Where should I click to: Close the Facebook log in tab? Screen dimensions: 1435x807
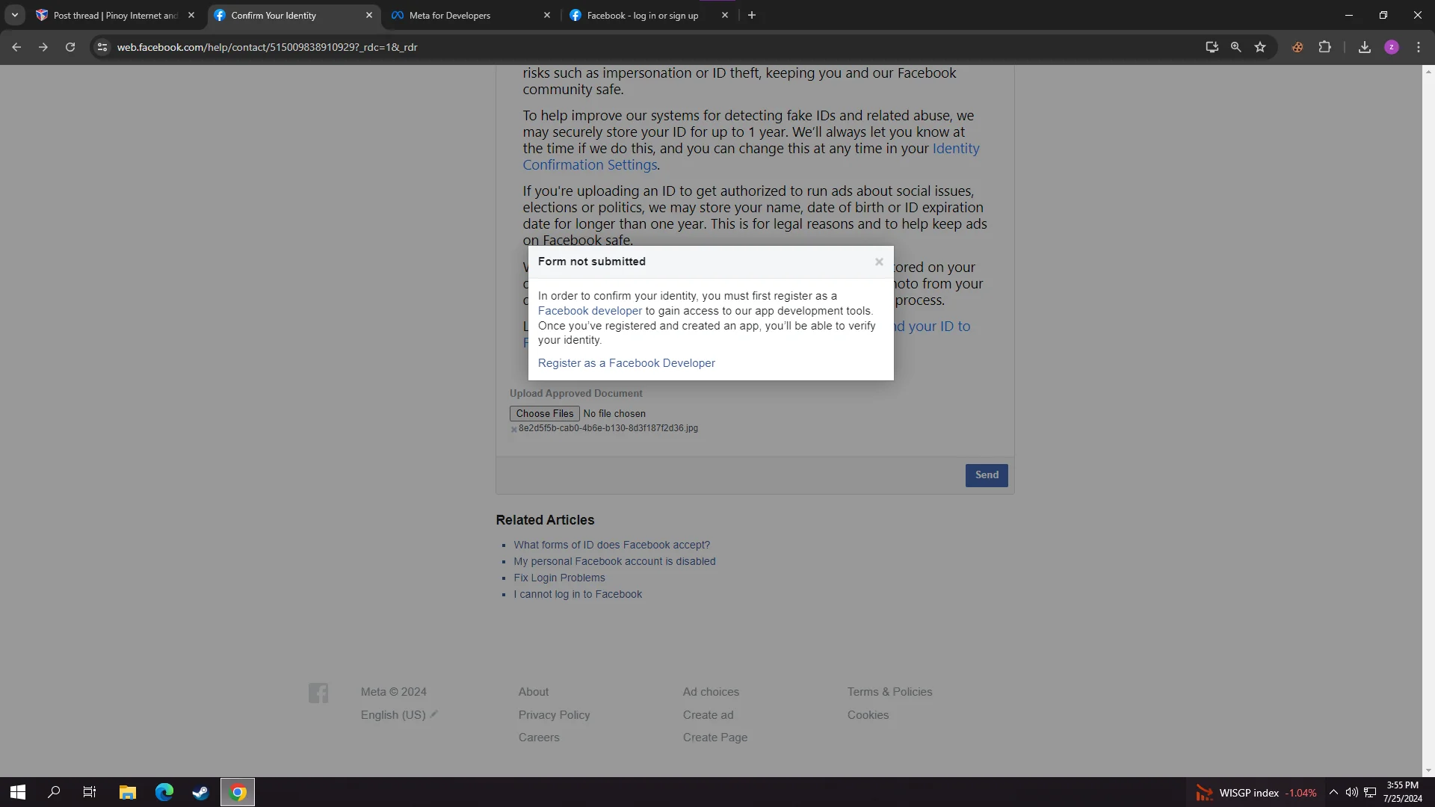pyautogui.click(x=724, y=15)
